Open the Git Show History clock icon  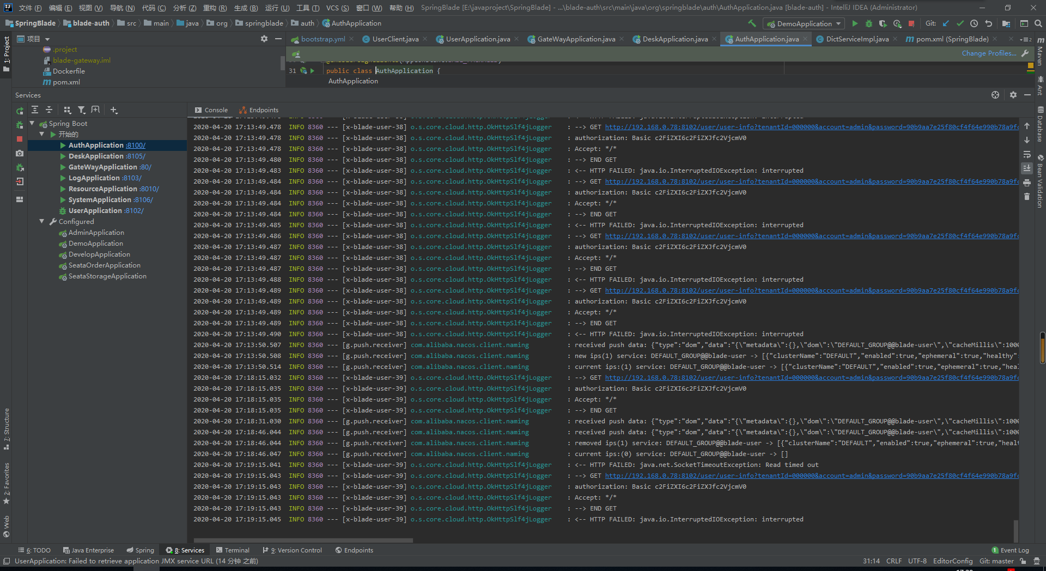click(x=974, y=23)
